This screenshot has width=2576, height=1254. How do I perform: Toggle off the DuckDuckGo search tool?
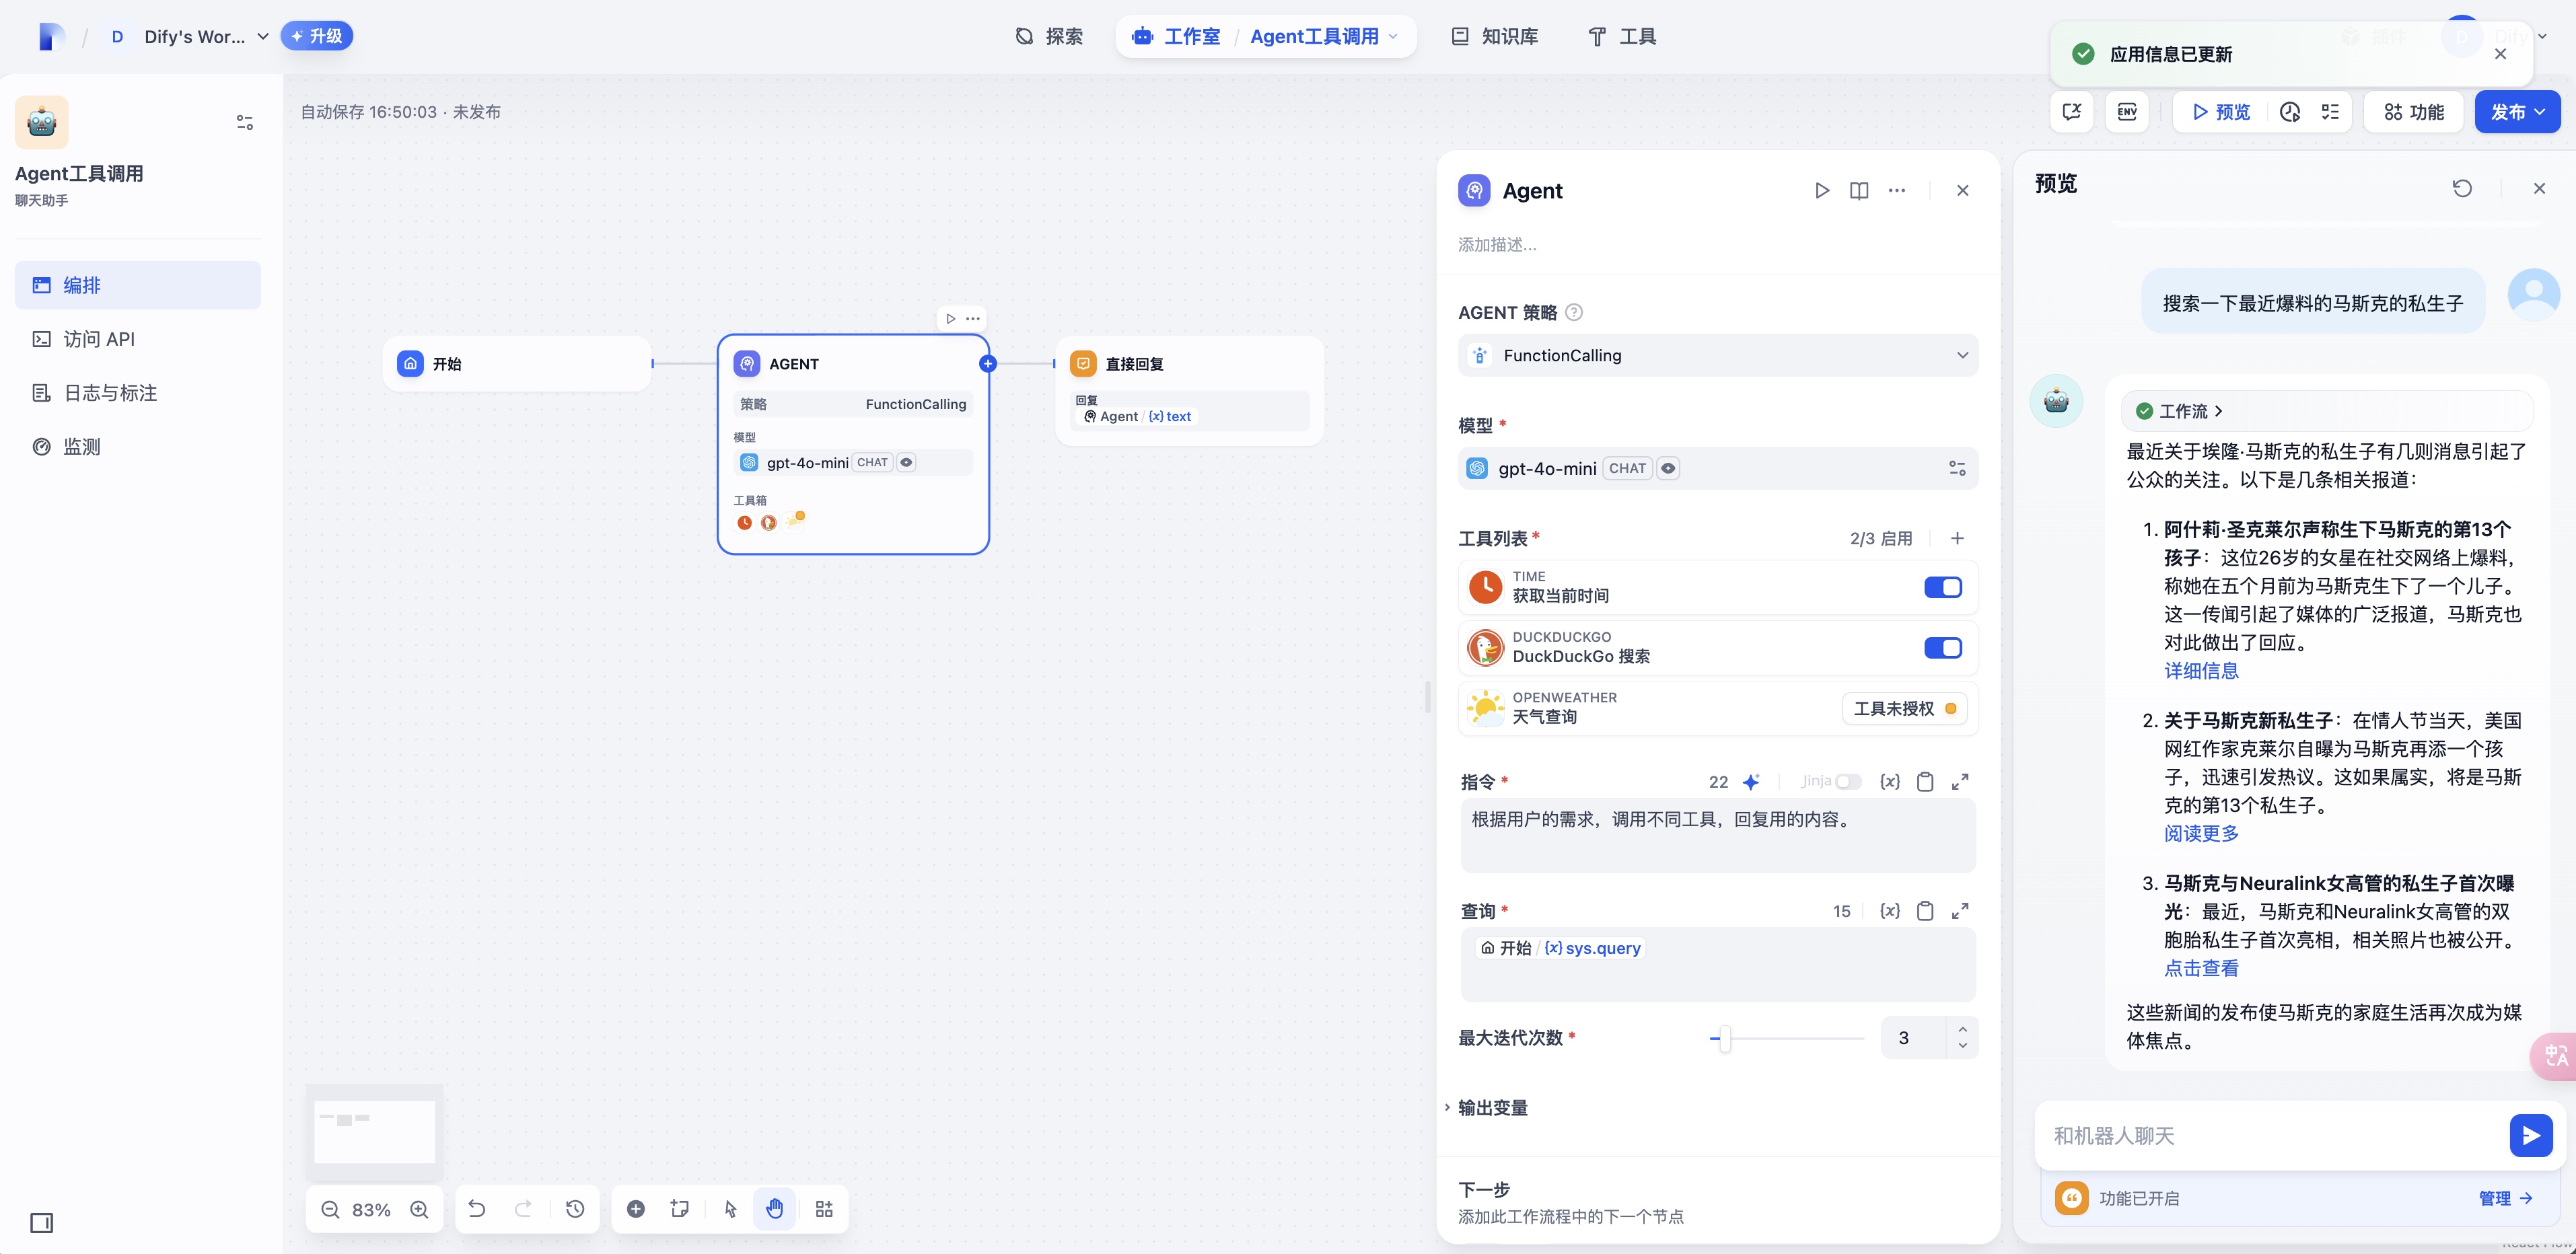tap(1942, 648)
